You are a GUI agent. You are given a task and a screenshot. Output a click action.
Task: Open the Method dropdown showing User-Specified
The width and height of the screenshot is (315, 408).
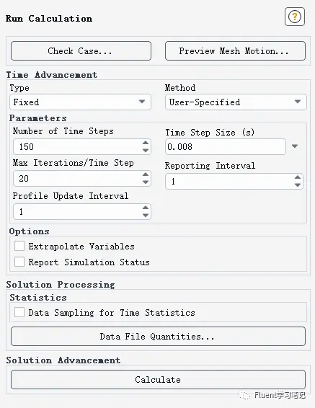236,102
